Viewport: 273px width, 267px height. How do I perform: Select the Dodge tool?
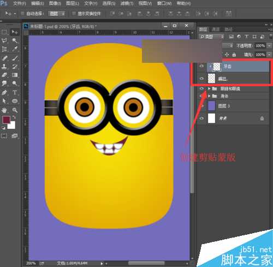15,84
